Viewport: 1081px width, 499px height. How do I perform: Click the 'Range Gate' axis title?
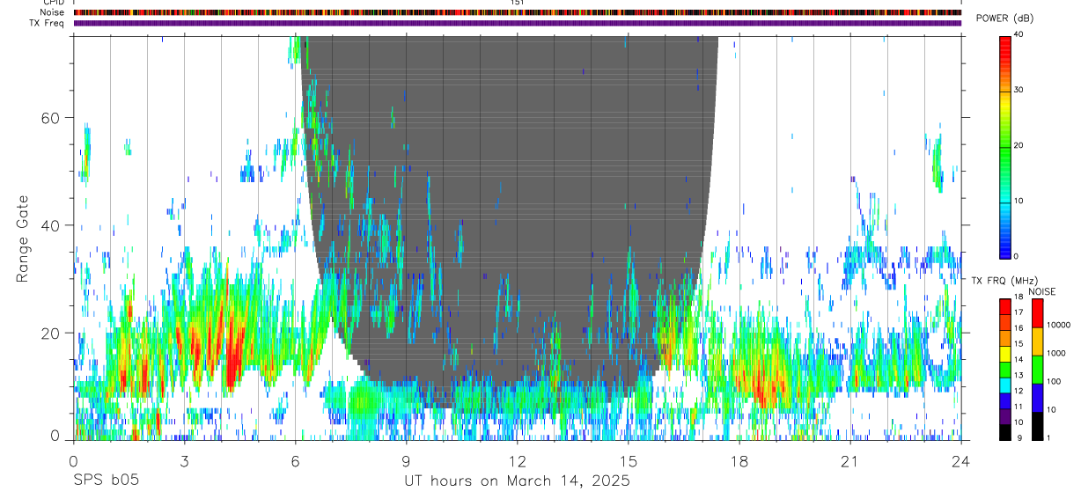(x=23, y=238)
